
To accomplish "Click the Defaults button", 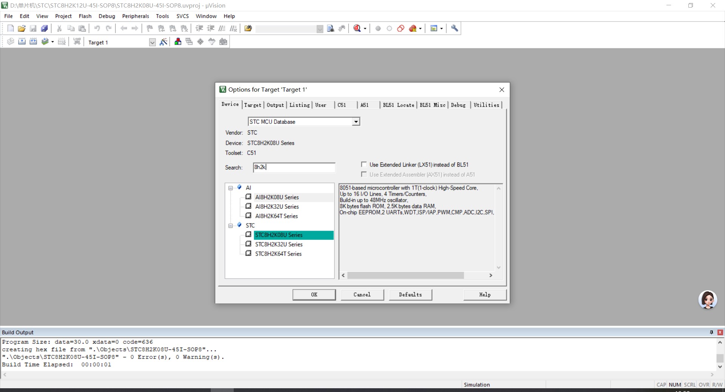I will click(410, 295).
